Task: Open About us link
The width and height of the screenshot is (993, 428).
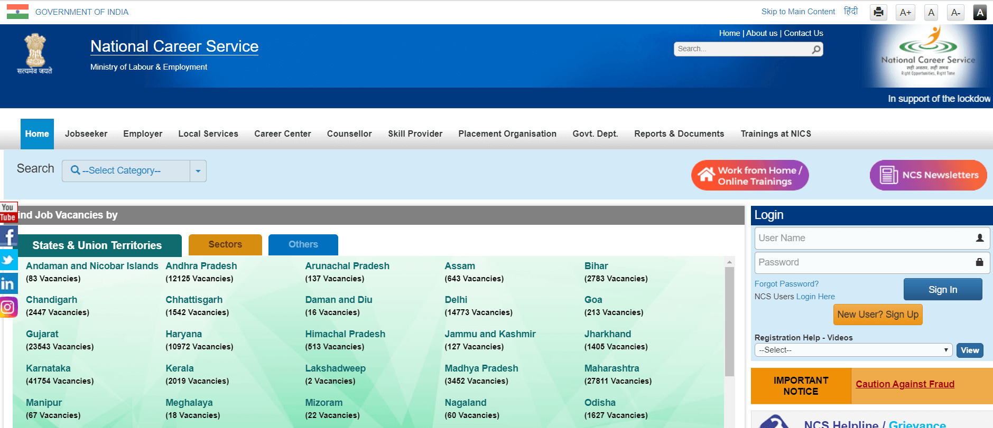Action: (x=762, y=33)
